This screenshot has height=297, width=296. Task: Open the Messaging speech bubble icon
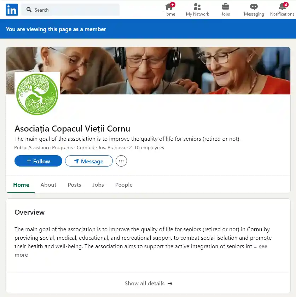(x=254, y=7)
